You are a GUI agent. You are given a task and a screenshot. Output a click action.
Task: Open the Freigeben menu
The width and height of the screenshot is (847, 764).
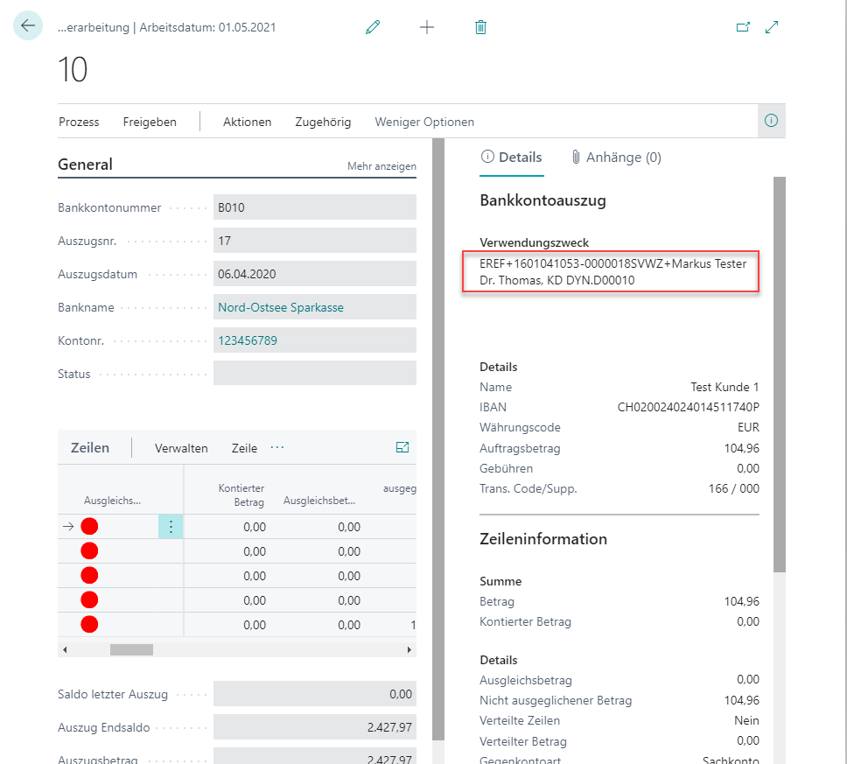point(150,122)
